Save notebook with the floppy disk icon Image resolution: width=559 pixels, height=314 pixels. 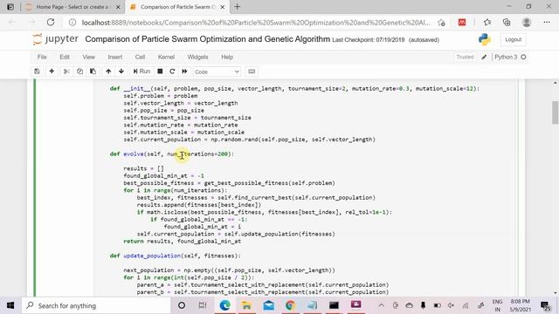click(37, 72)
